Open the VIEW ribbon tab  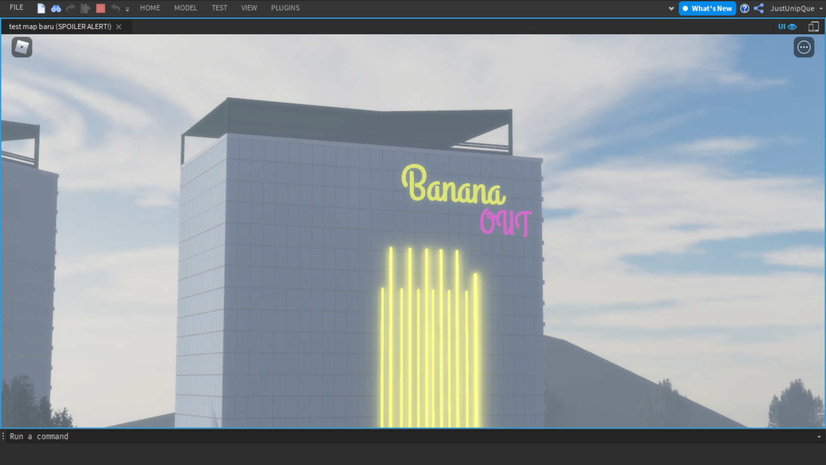(x=249, y=8)
